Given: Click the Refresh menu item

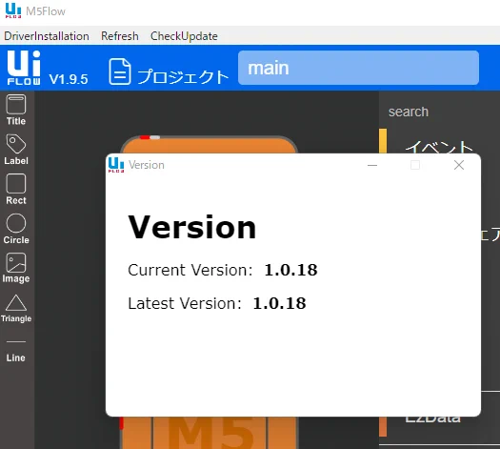Looking at the screenshot, I should (120, 36).
